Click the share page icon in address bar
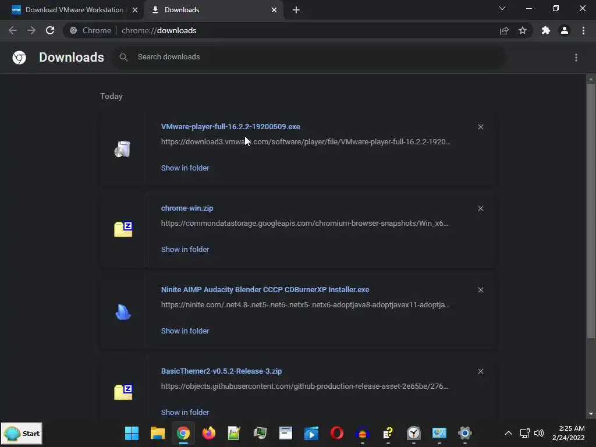This screenshot has height=447, width=596. point(504,30)
